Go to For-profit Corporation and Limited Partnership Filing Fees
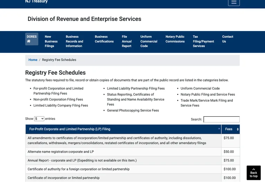 click(58, 91)
